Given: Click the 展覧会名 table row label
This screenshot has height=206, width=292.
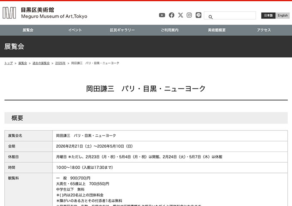Looking at the screenshot, I should (x=15, y=136).
